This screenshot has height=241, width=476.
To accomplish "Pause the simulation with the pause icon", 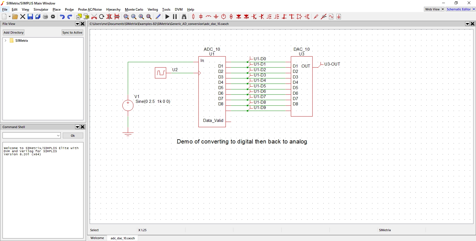I will [175, 17].
